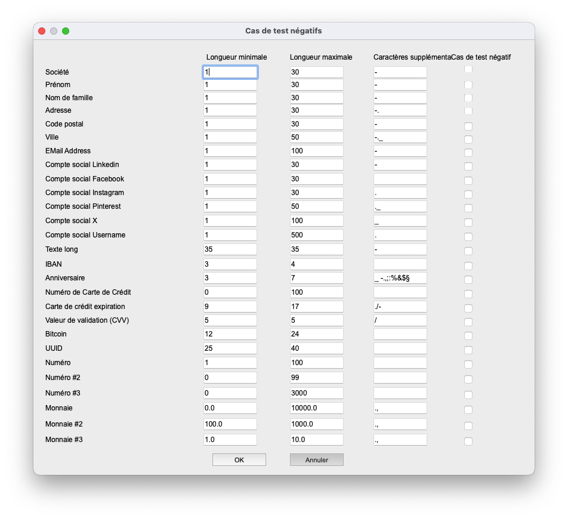Enable negative test for Compte social X
Viewport: 568px width, 519px height.
tap(468, 223)
